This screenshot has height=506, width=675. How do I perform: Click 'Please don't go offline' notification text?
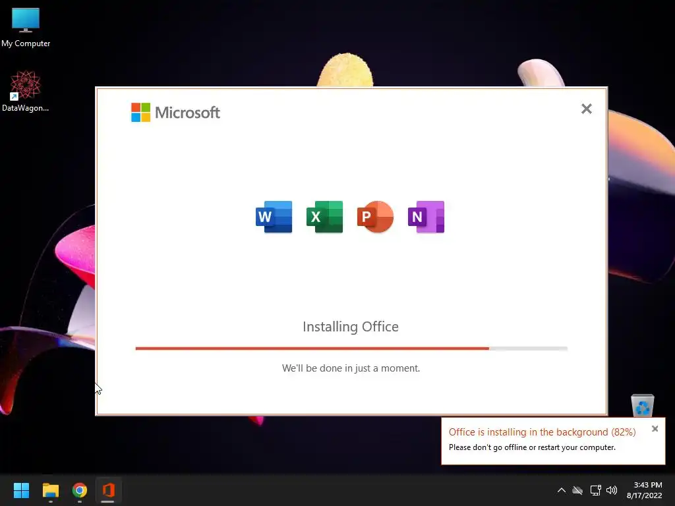click(x=532, y=447)
